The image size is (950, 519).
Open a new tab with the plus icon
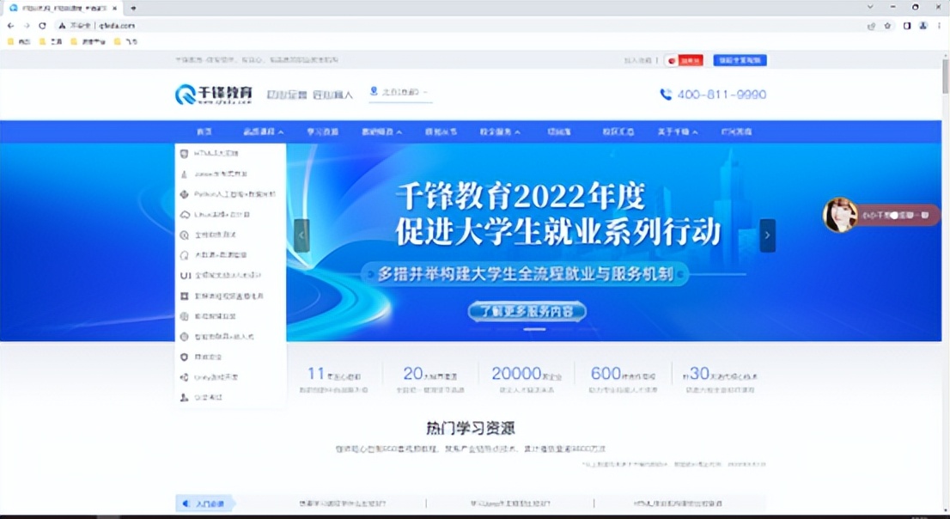coord(133,8)
